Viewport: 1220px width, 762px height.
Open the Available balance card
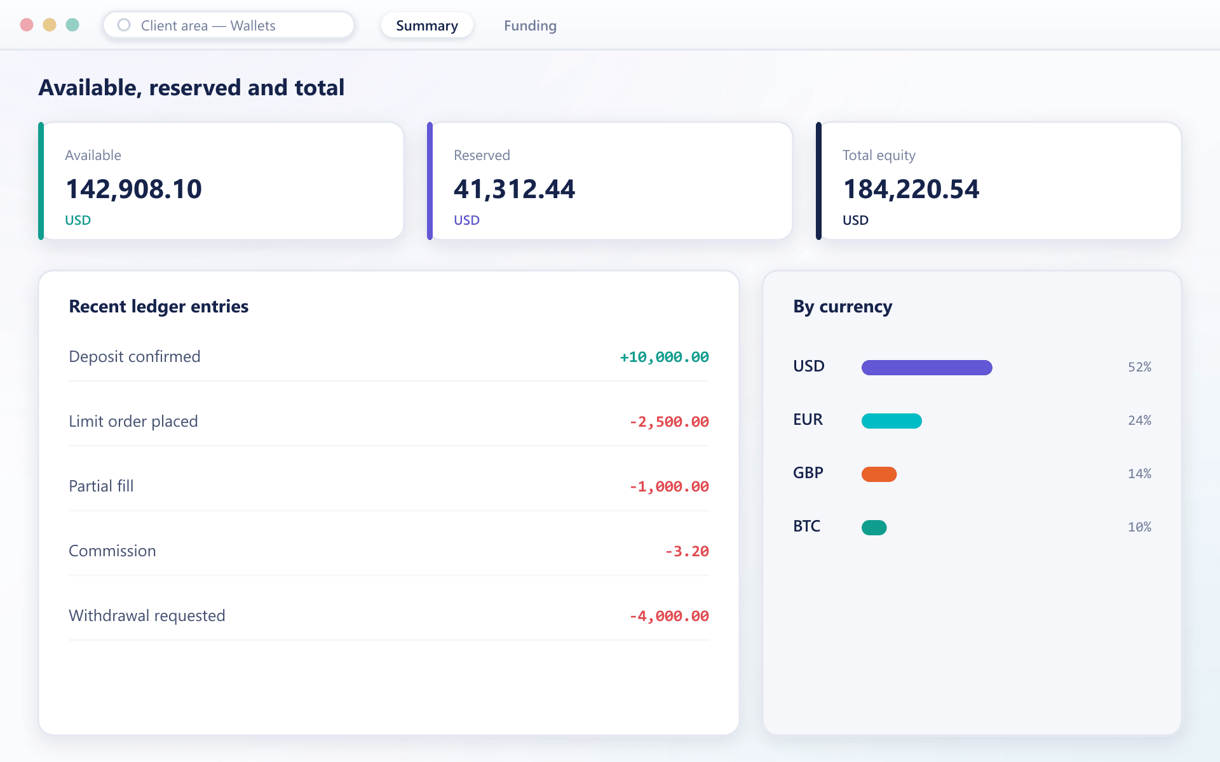click(221, 181)
